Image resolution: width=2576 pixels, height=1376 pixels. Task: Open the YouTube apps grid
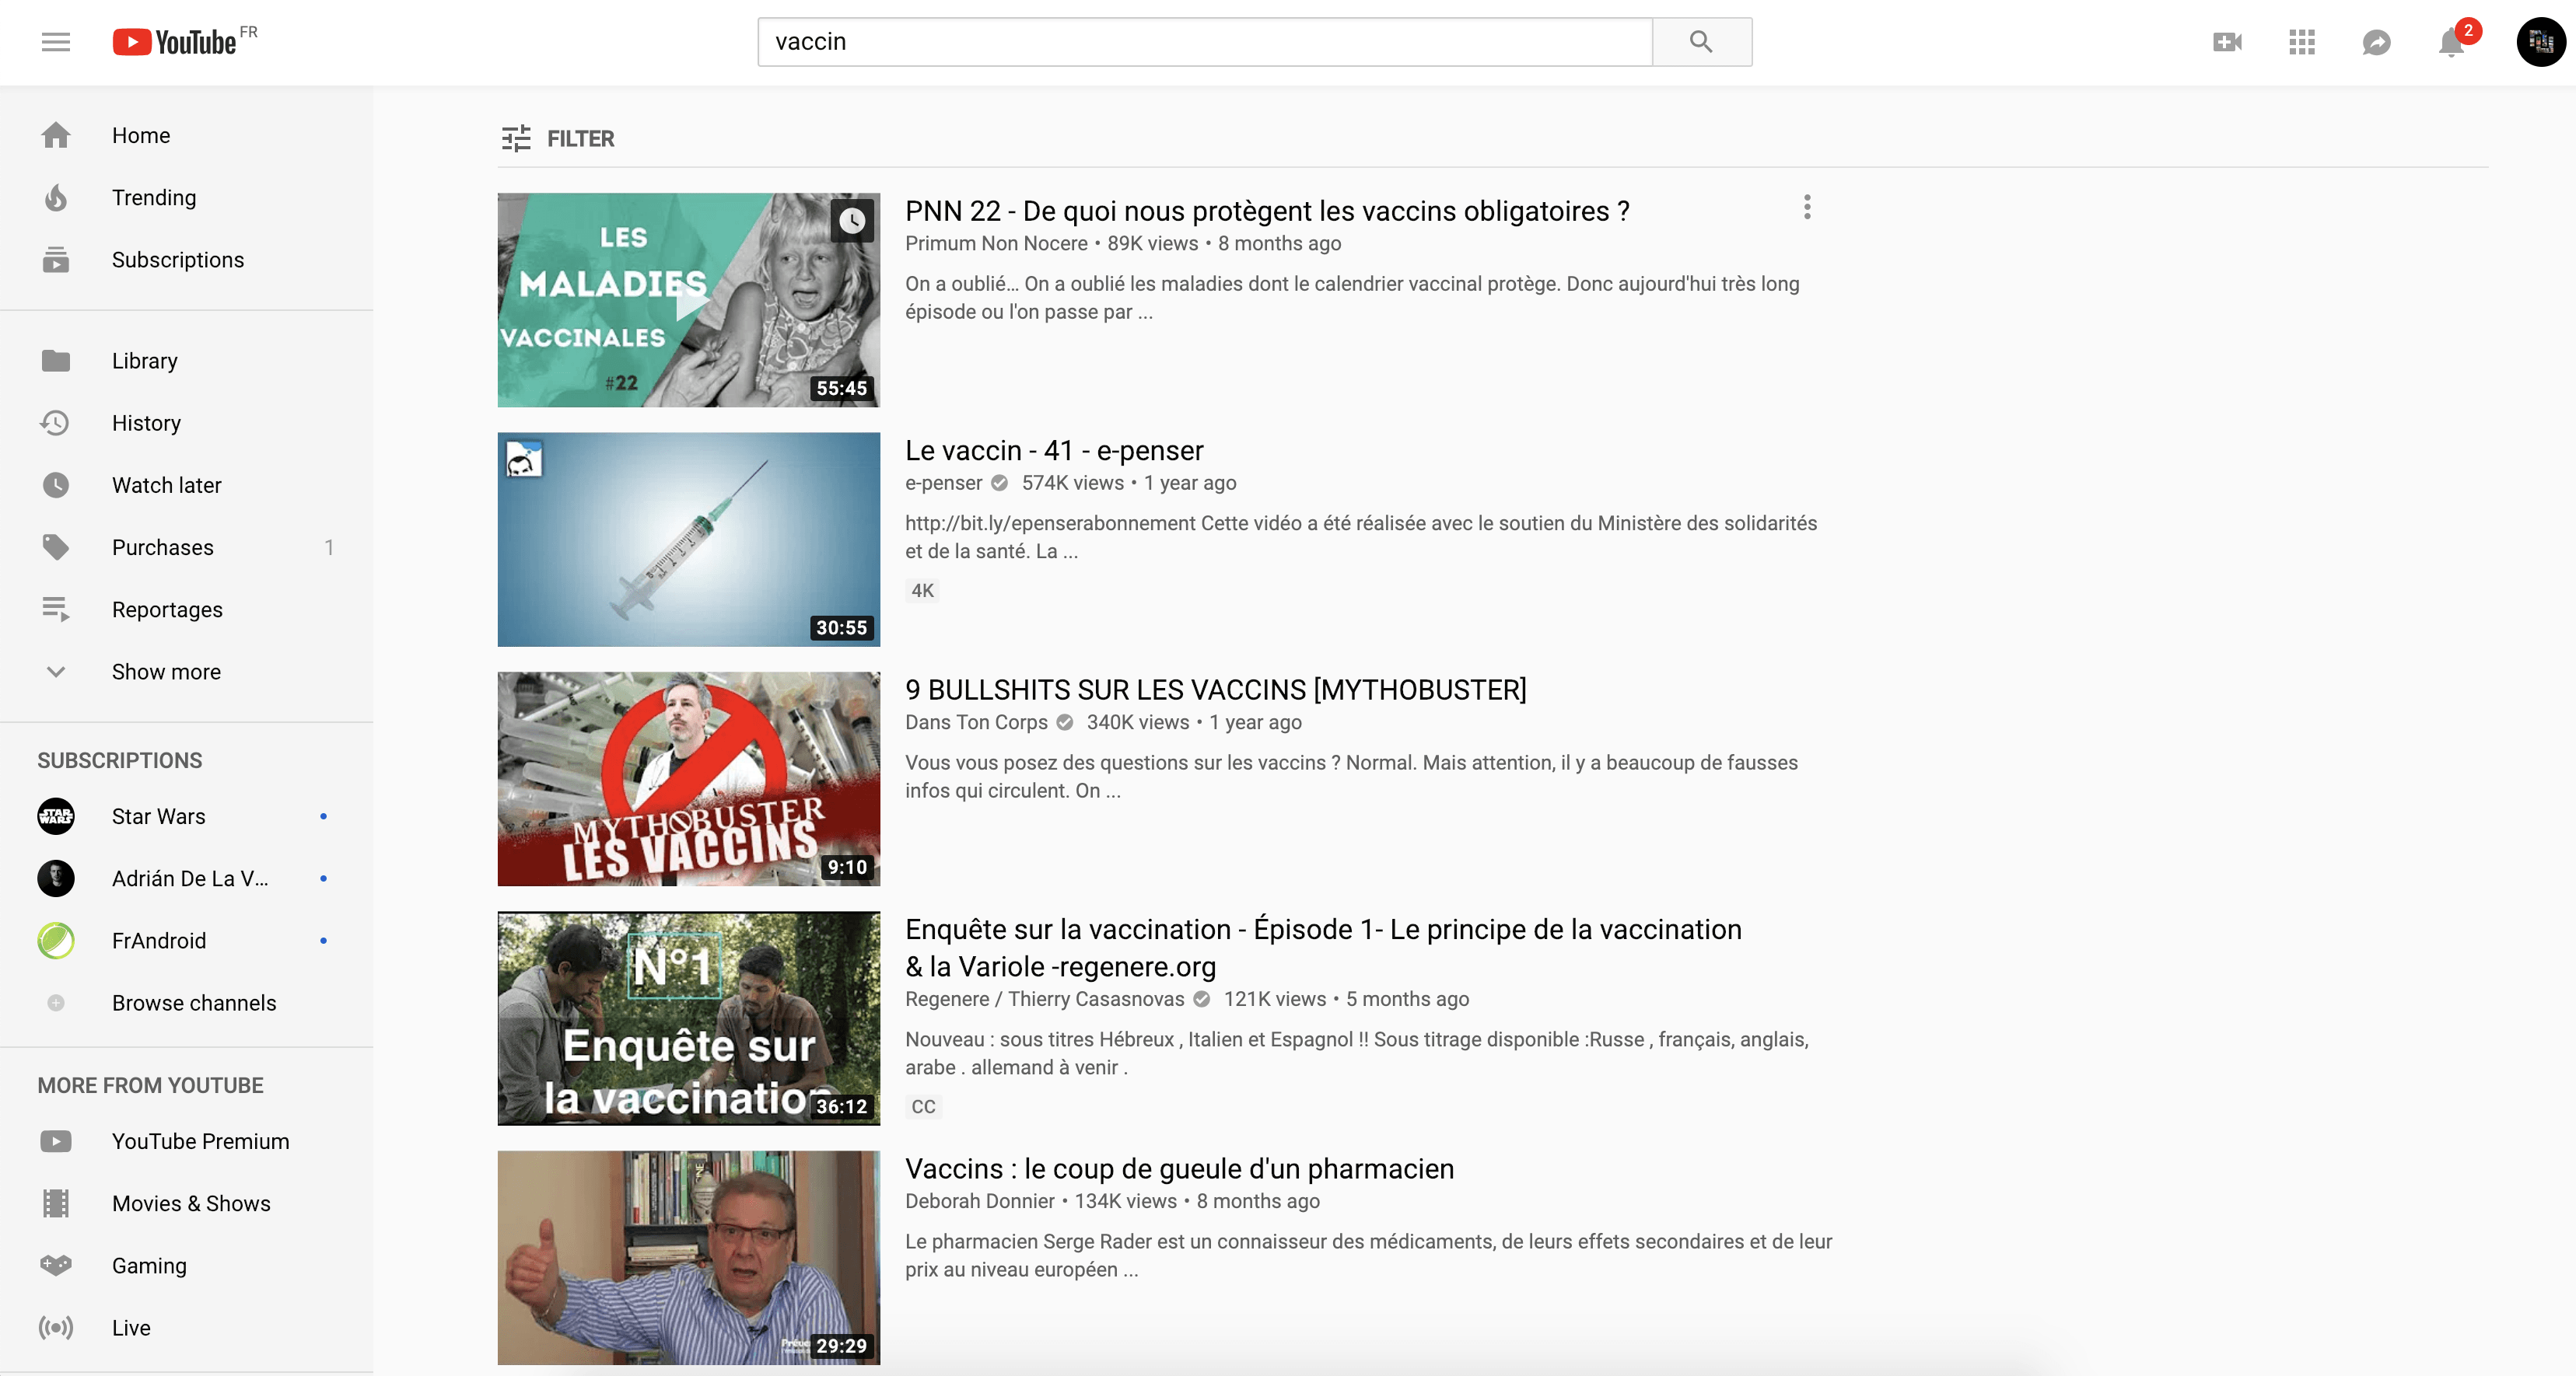(x=2302, y=42)
